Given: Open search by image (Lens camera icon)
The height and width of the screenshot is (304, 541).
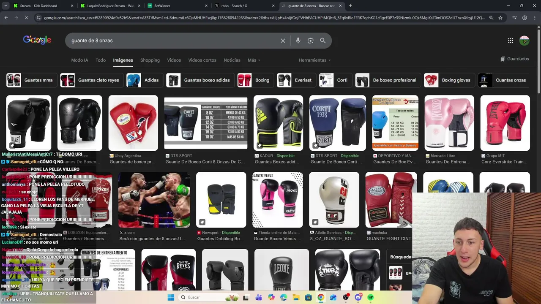Looking at the screenshot, I should [x=310, y=41].
